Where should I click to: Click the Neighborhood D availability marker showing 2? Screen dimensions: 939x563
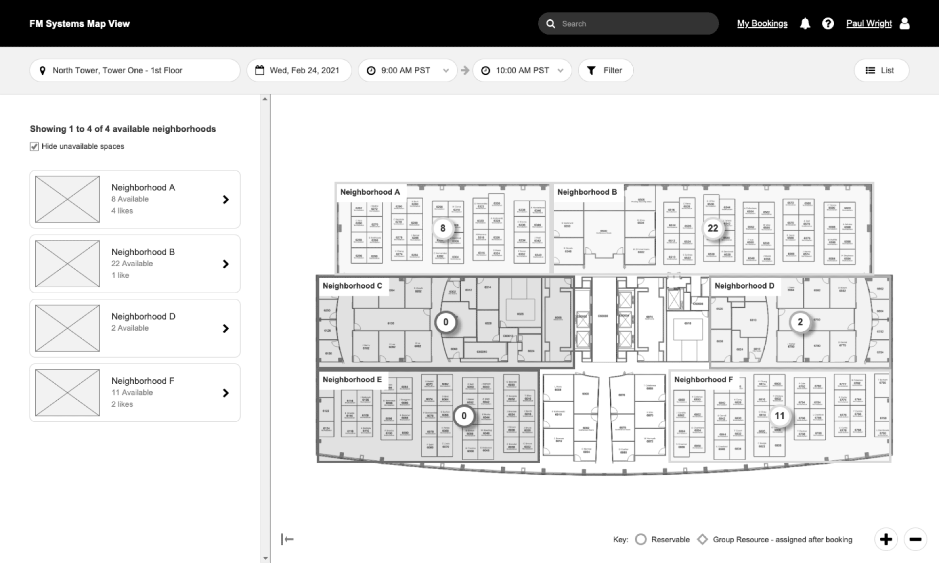pyautogui.click(x=799, y=322)
